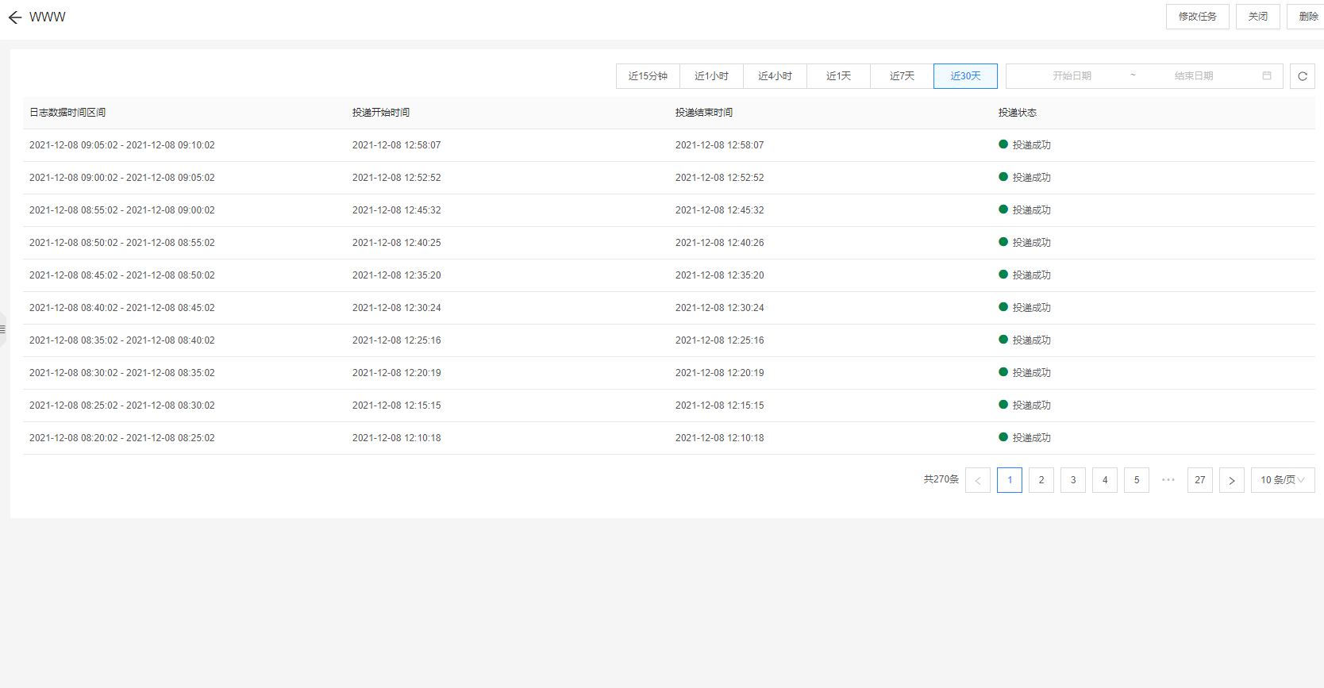Click log range 08:30:02 - 08:35:02 cell
Screen dimensions: 1324x688
point(122,373)
